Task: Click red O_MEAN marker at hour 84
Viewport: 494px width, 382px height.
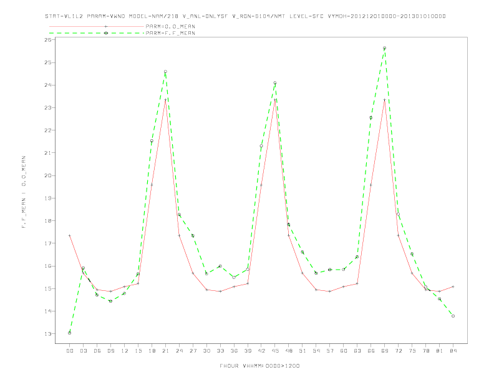Action: coord(453,286)
